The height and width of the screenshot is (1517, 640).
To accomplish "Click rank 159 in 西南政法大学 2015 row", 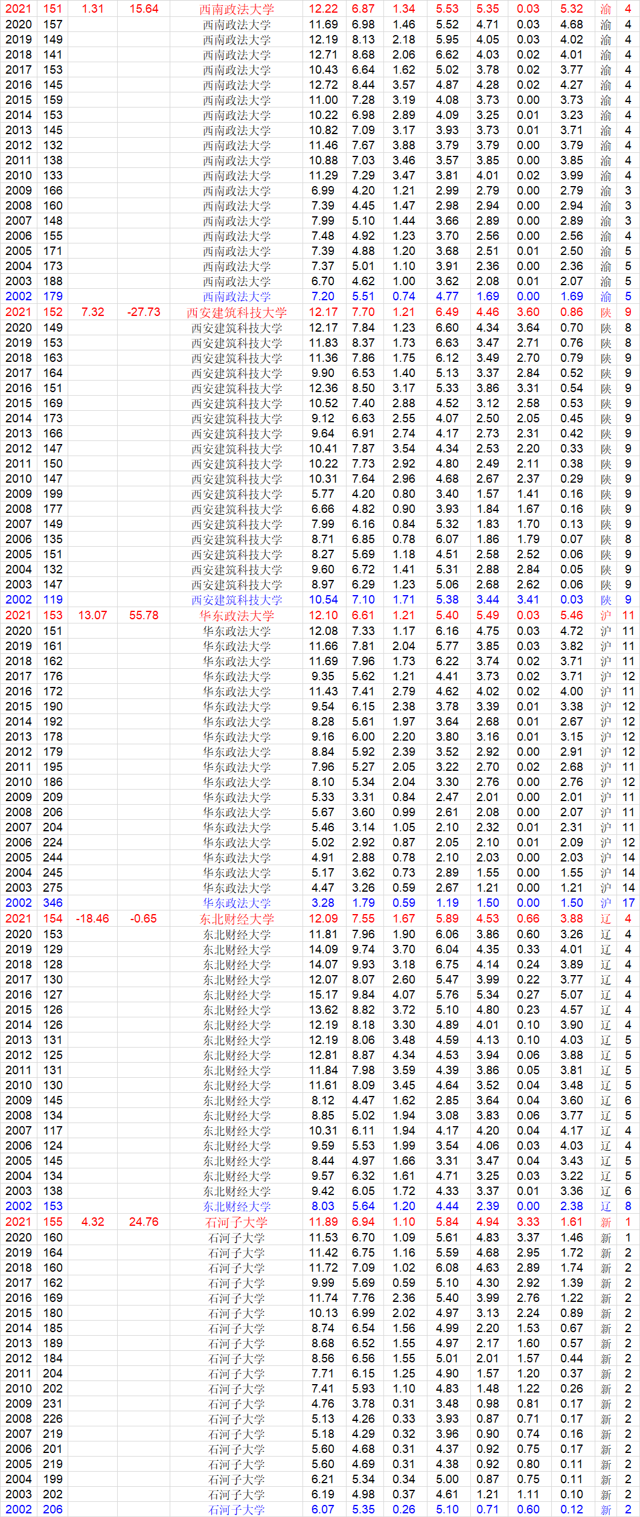I will [x=53, y=100].
